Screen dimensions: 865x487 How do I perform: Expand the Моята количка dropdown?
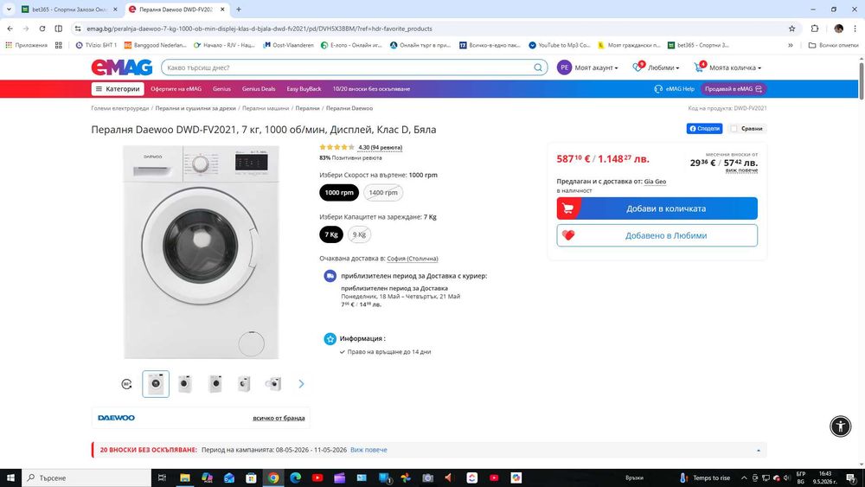pyautogui.click(x=735, y=67)
